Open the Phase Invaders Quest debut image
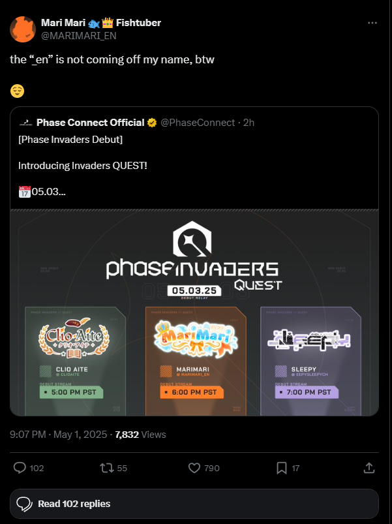The width and height of the screenshot is (392, 524). (194, 313)
